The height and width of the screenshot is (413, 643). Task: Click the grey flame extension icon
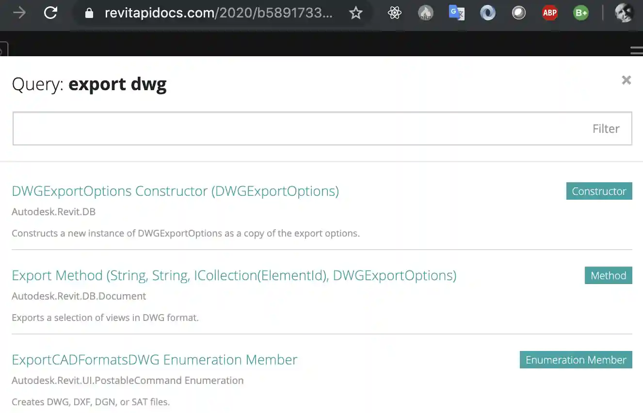pos(425,13)
